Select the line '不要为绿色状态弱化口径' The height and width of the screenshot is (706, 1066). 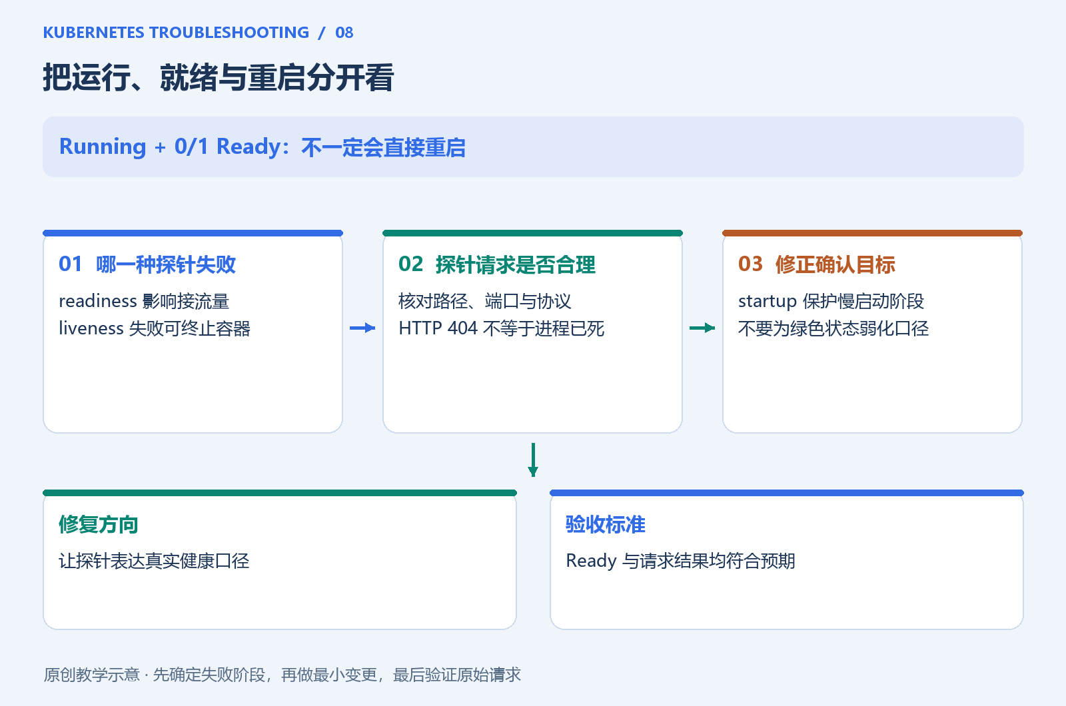click(x=833, y=328)
